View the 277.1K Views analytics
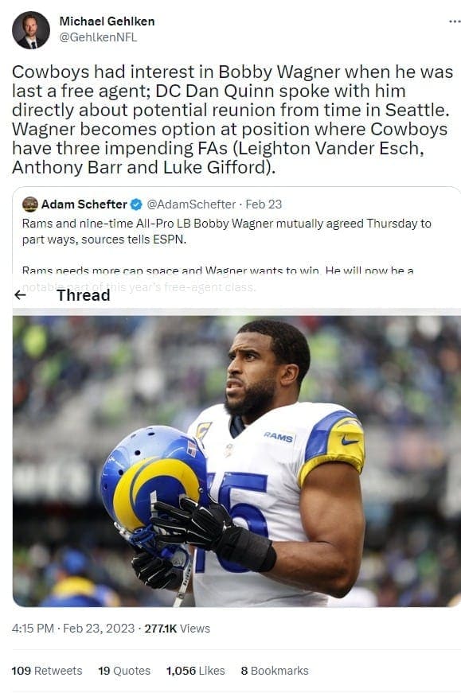This screenshot has width=461, height=693. pyautogui.click(x=177, y=628)
